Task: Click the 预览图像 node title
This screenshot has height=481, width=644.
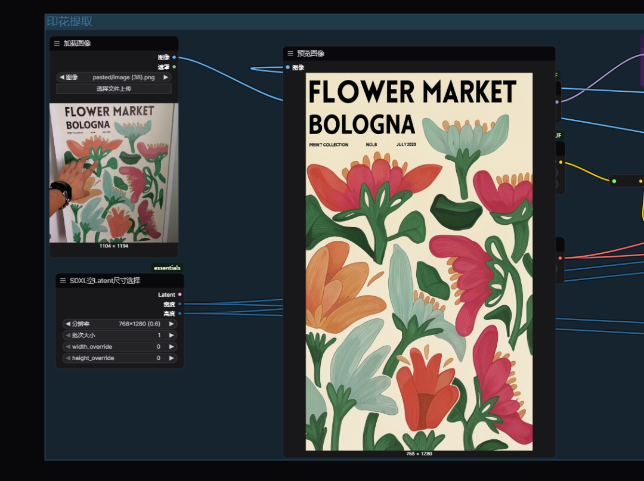Action: (311, 54)
